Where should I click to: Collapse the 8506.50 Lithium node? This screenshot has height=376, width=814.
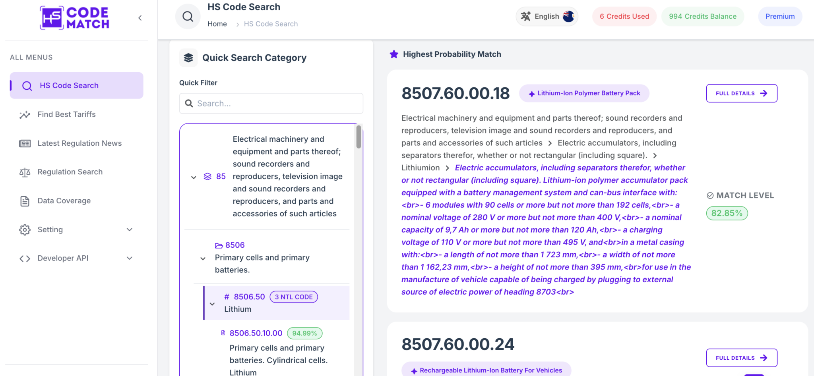(x=212, y=304)
